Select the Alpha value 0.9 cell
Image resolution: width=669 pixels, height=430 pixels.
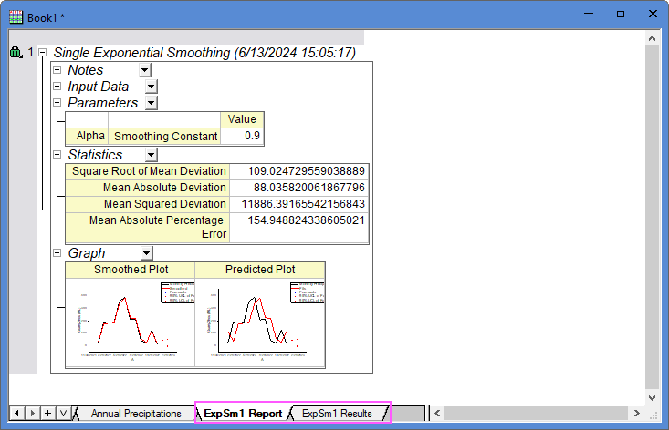(x=242, y=136)
